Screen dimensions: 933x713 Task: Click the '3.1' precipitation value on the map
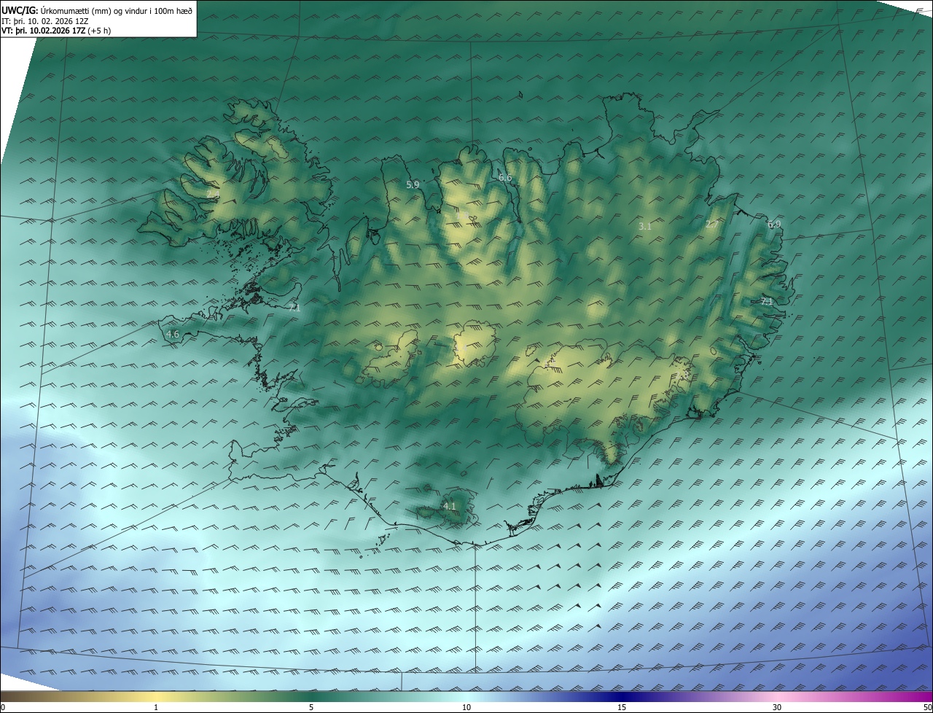click(x=645, y=227)
